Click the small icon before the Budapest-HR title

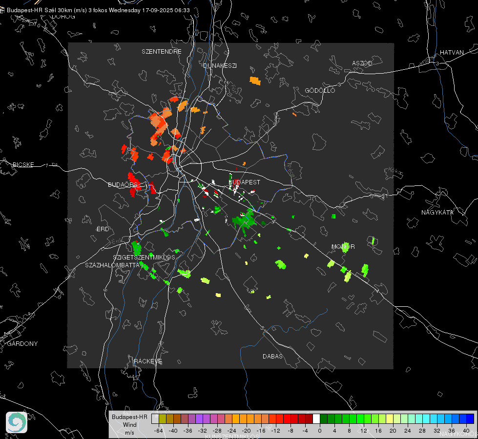(x=2, y=10)
